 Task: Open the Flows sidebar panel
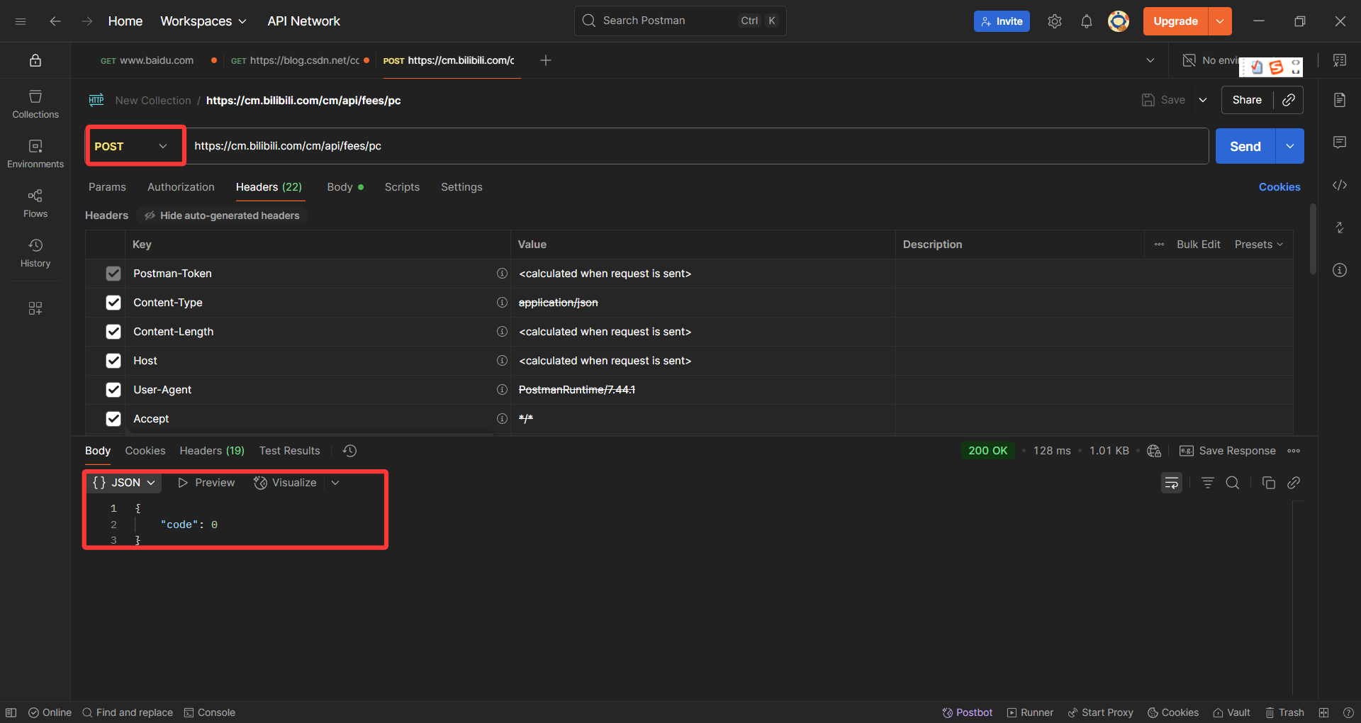point(35,203)
